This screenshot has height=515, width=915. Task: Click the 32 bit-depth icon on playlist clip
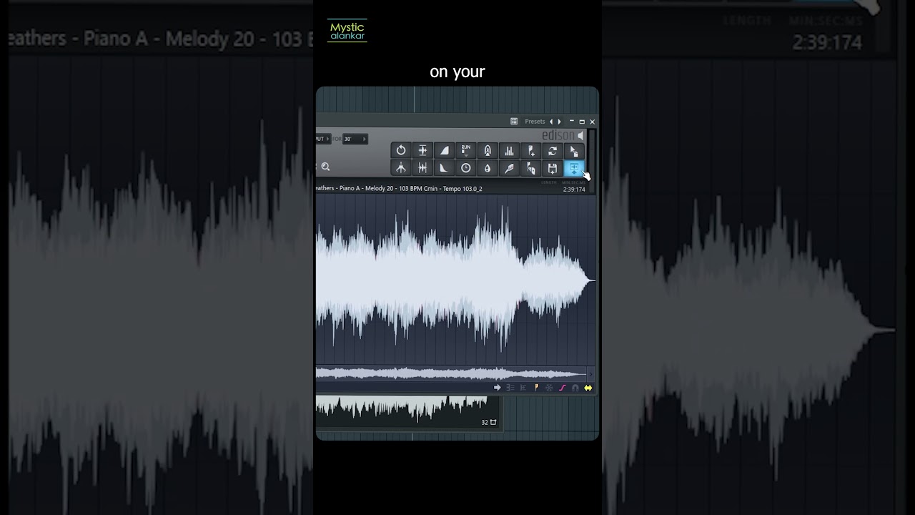tap(489, 423)
